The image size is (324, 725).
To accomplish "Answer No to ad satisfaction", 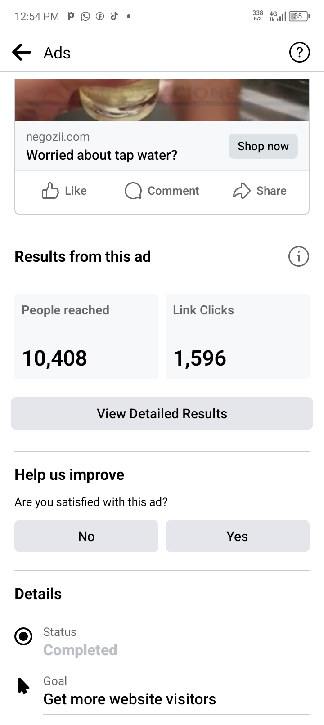I will (86, 536).
